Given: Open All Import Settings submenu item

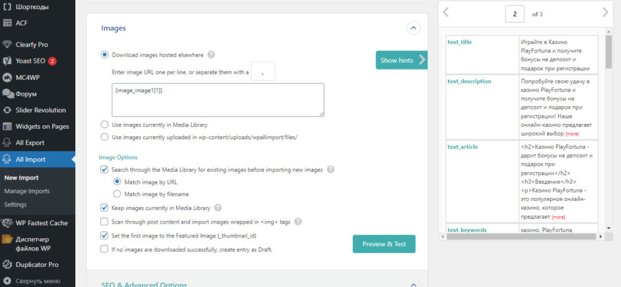Looking at the screenshot, I should click(15, 204).
